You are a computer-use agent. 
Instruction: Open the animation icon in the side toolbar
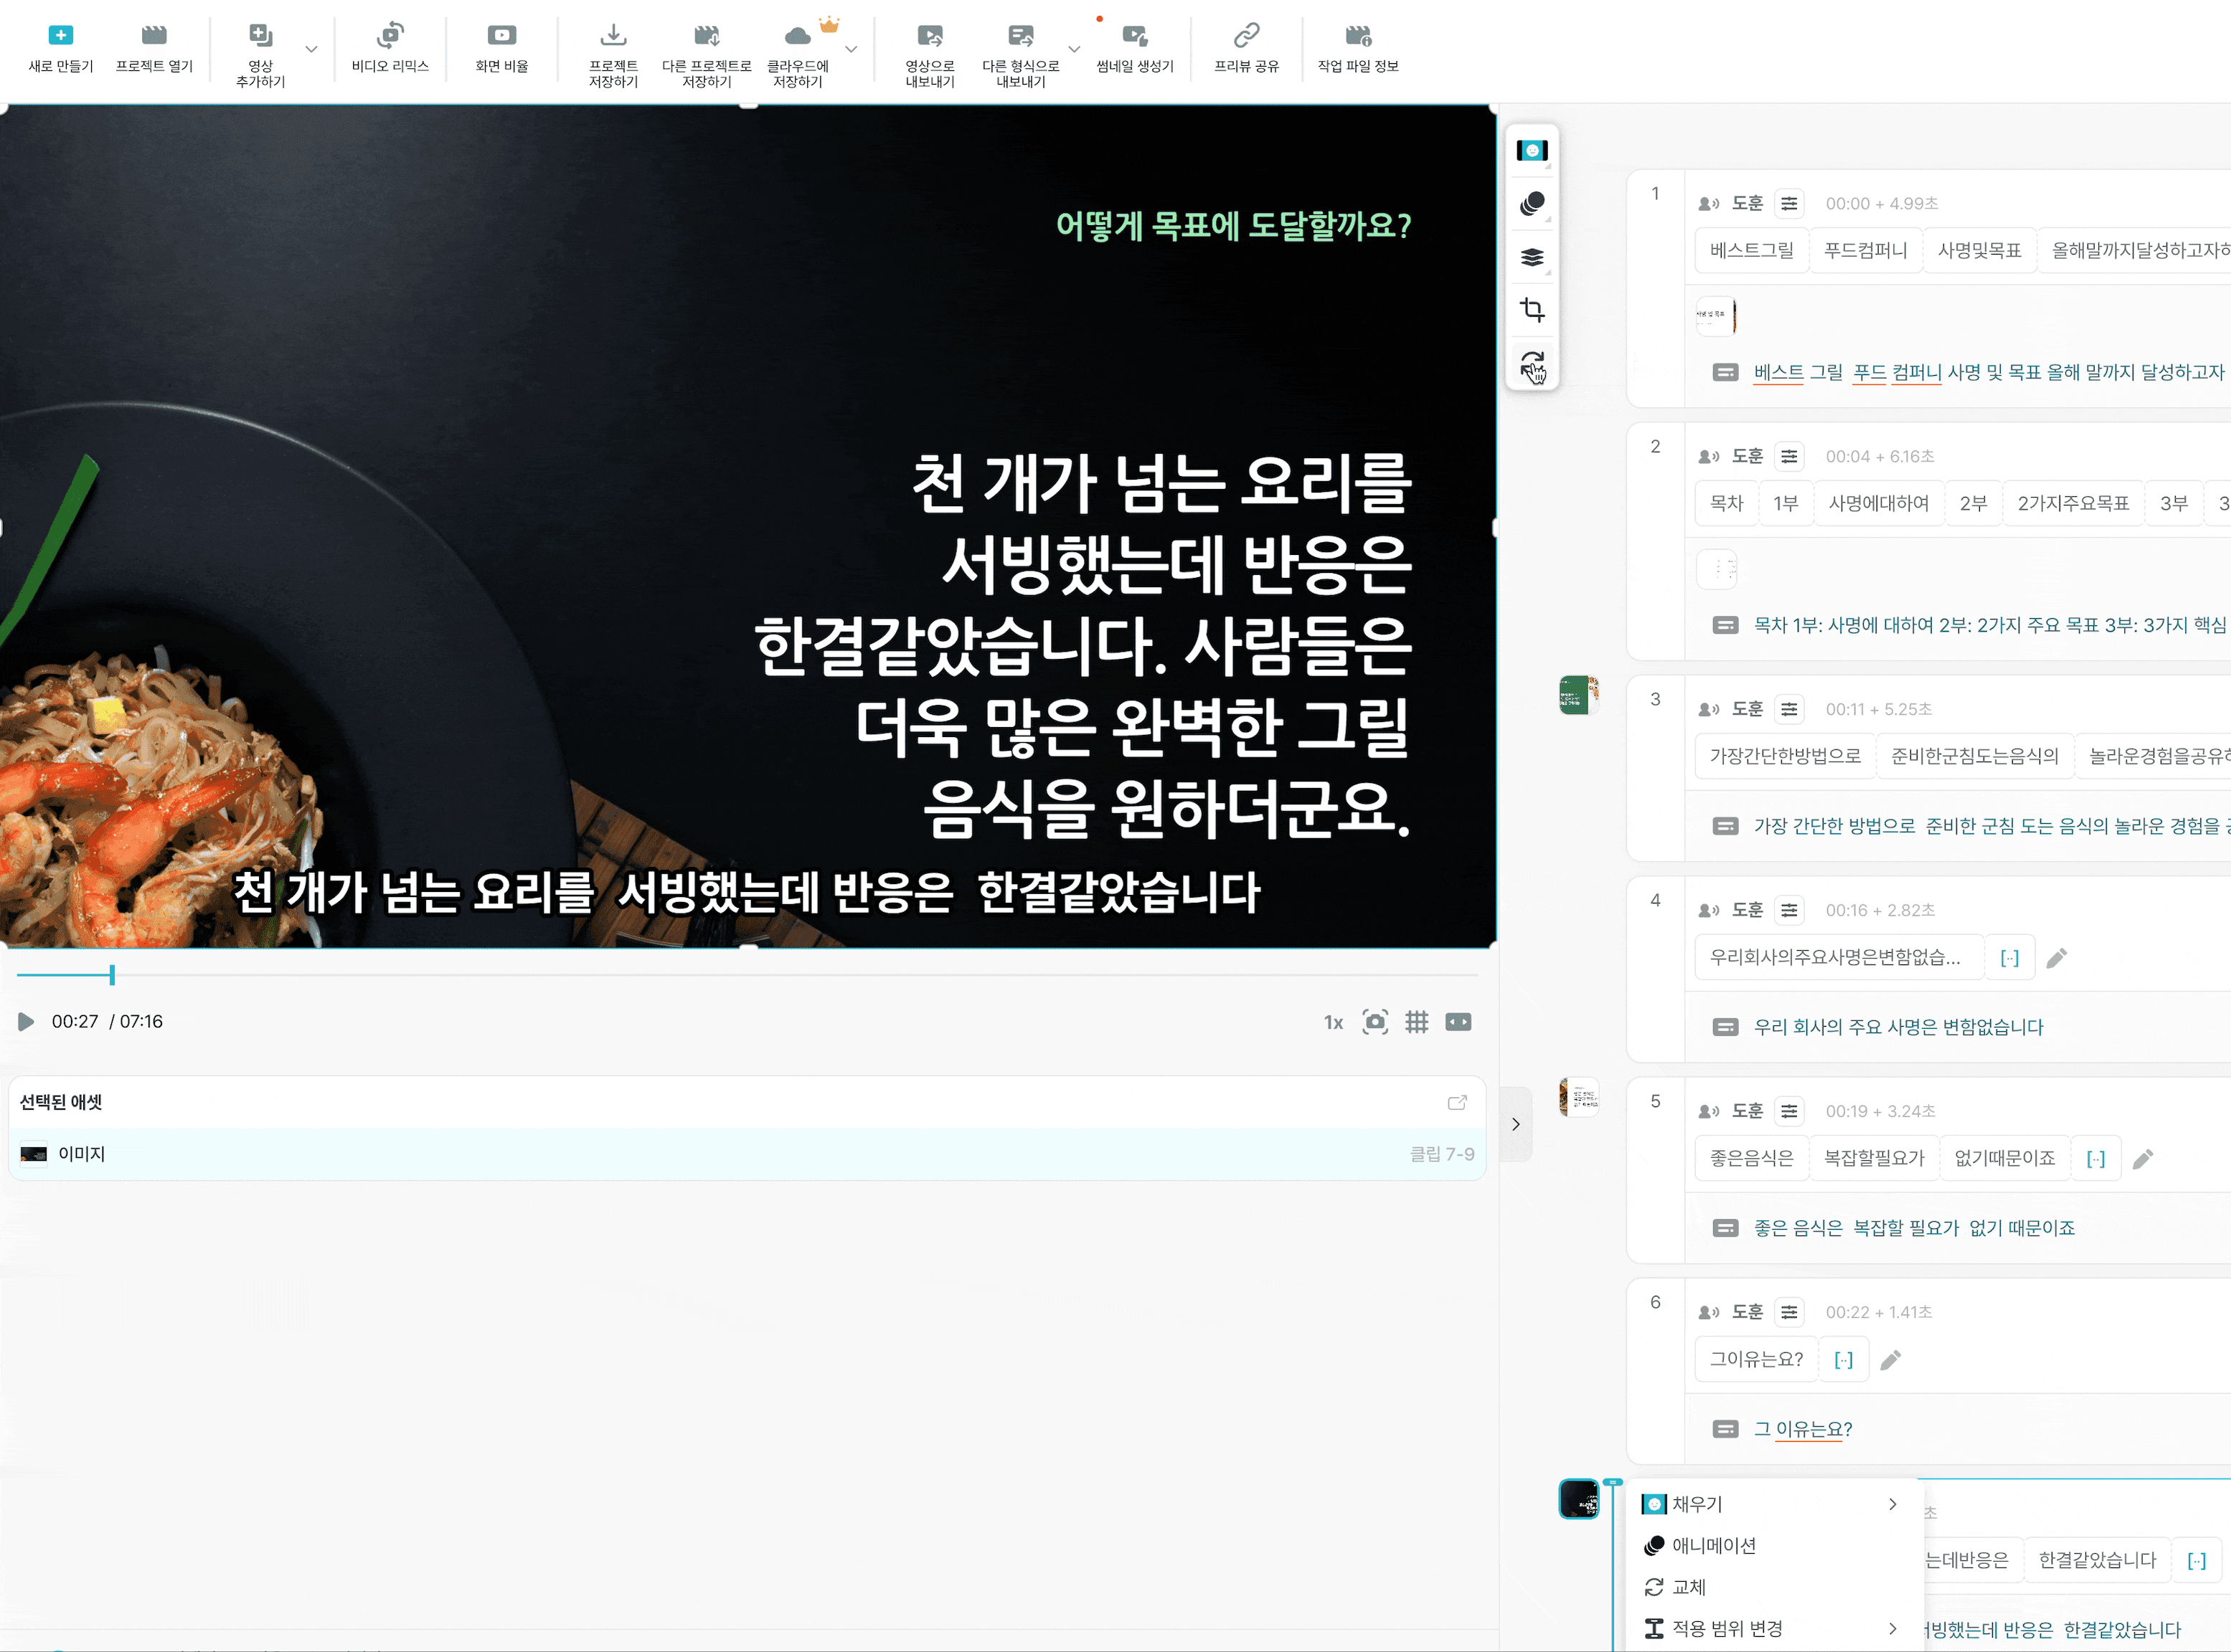(x=1531, y=202)
